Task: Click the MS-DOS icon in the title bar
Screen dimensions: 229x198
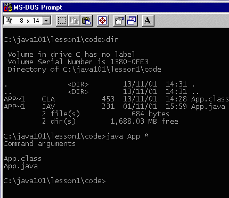Action: click(8, 7)
